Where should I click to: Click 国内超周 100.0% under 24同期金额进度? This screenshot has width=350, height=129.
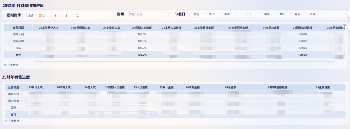pos(302,41)
